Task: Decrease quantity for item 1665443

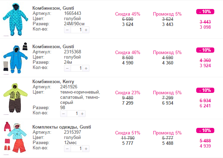Action: click(67, 30)
